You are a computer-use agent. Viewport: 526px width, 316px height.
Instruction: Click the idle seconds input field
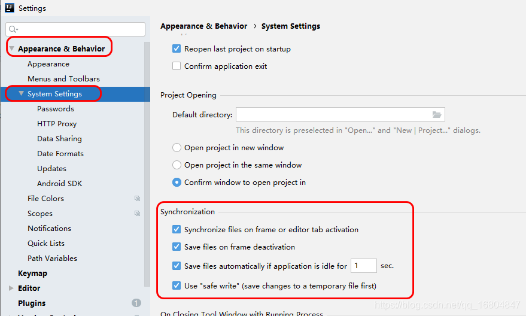point(364,266)
